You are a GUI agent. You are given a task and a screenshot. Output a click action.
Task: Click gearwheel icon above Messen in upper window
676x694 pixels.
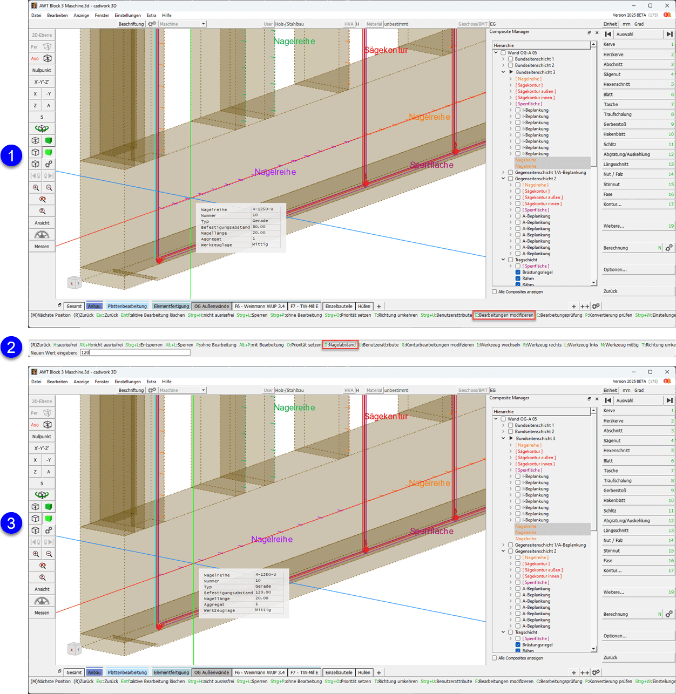(x=42, y=235)
